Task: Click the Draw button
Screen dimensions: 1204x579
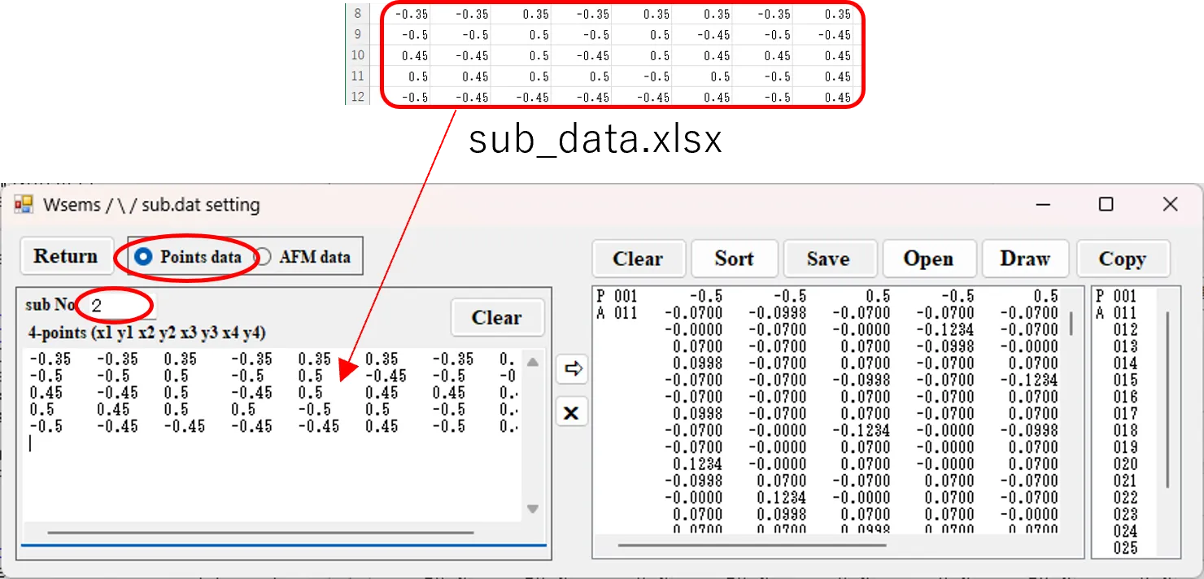Action: (x=1025, y=259)
